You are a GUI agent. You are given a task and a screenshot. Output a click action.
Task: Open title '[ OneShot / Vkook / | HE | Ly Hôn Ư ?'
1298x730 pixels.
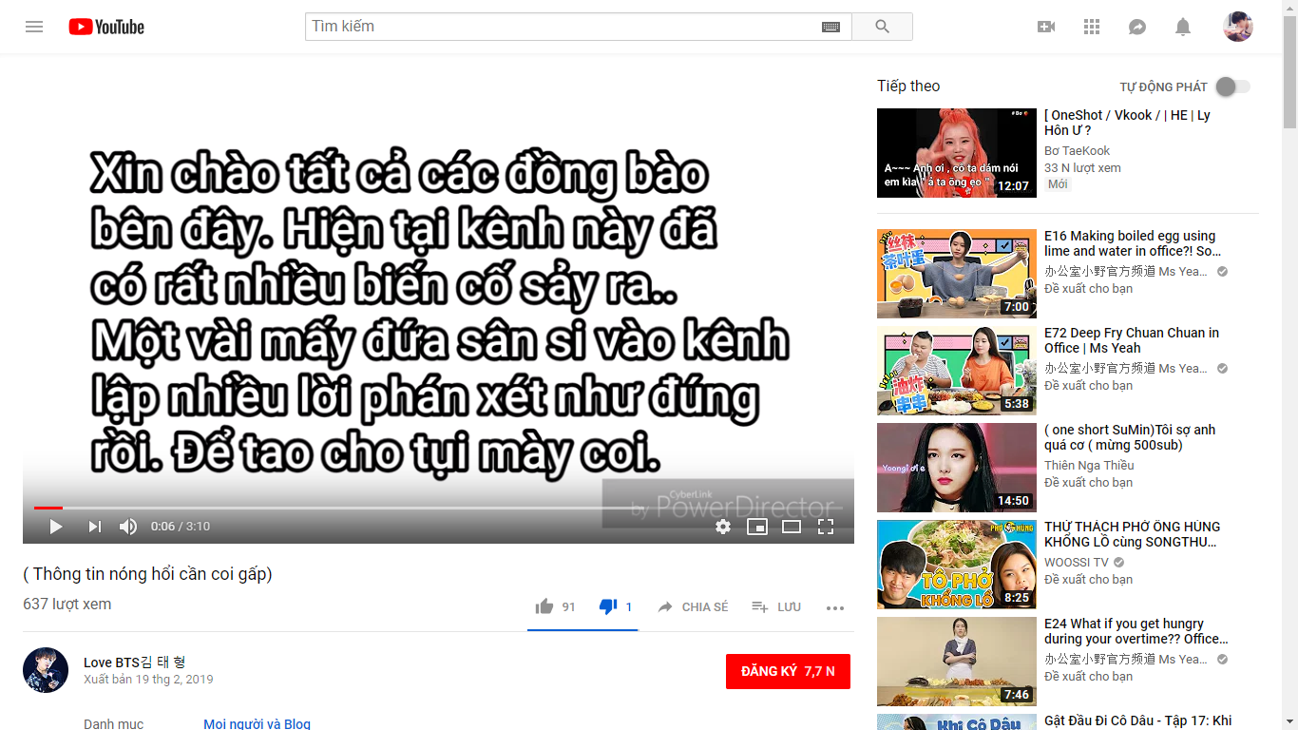(x=1127, y=123)
